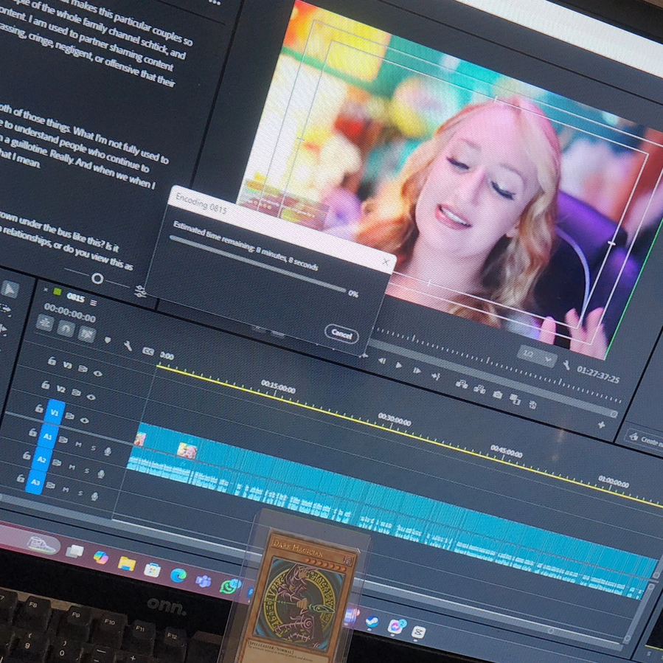Mute audio track A1

(78, 444)
